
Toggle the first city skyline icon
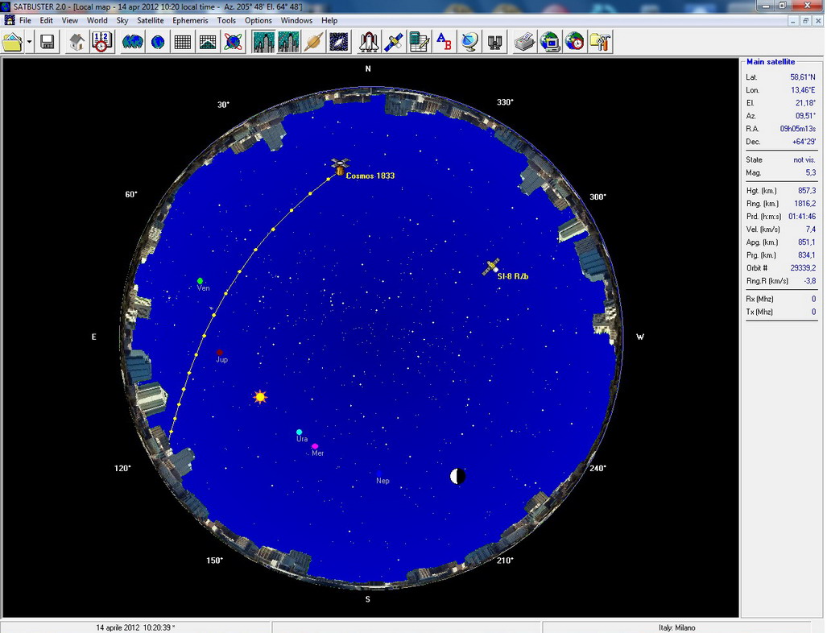click(x=263, y=42)
